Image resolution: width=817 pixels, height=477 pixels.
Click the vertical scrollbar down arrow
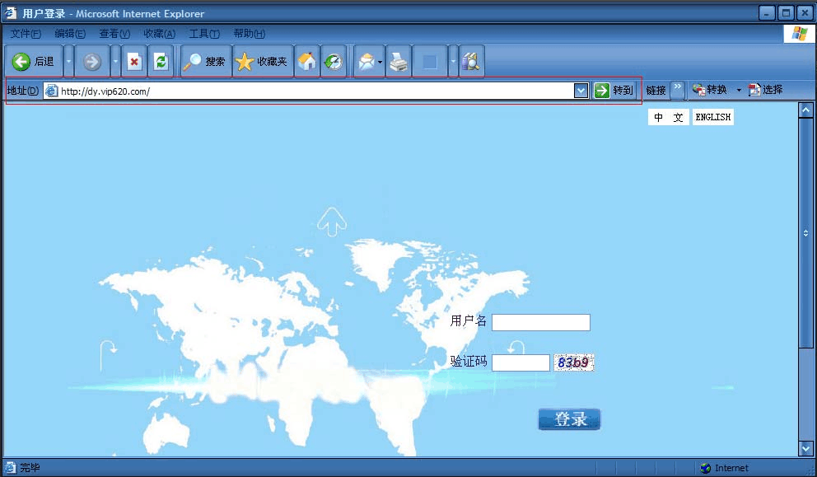click(805, 448)
